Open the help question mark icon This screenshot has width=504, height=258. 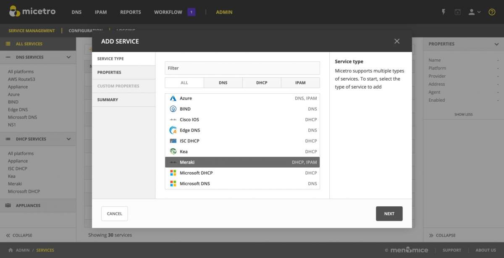[x=492, y=12]
